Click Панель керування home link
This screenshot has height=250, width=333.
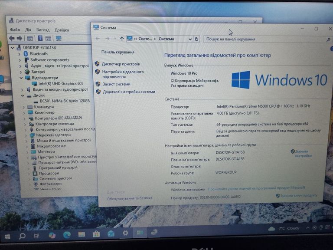click(x=118, y=52)
